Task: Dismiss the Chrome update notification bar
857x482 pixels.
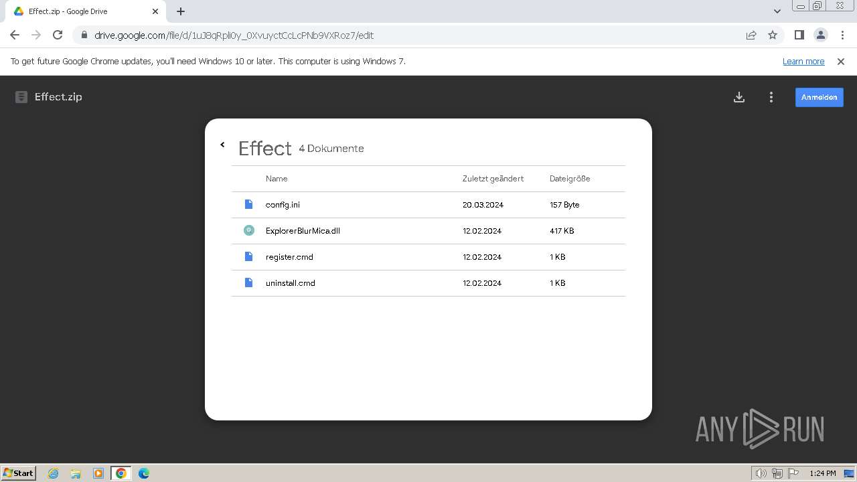Action: pyautogui.click(x=841, y=62)
